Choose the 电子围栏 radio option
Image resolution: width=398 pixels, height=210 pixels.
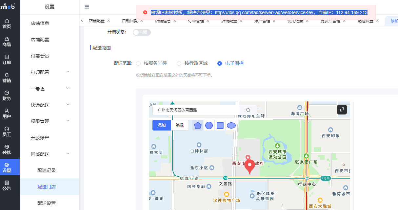[x=220, y=63]
